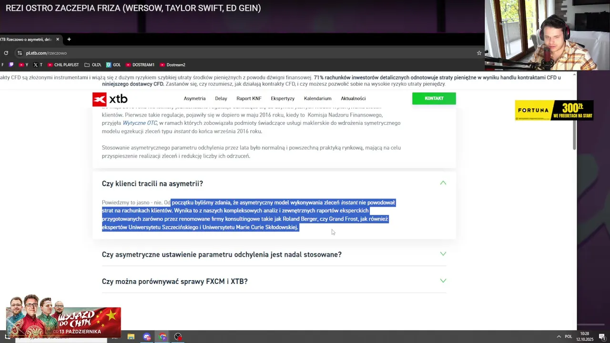
Task: Click the CFD risk warning text at top
Action: (280, 81)
